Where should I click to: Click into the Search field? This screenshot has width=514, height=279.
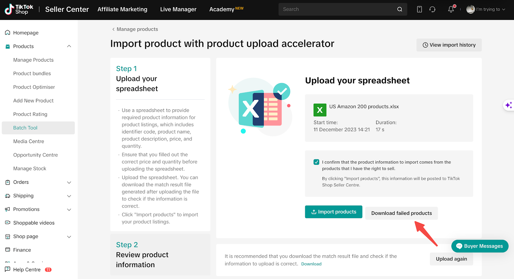click(337, 9)
